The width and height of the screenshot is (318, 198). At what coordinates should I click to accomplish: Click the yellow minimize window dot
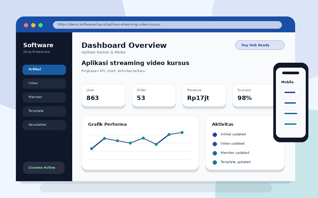pyautogui.click(x=33, y=25)
